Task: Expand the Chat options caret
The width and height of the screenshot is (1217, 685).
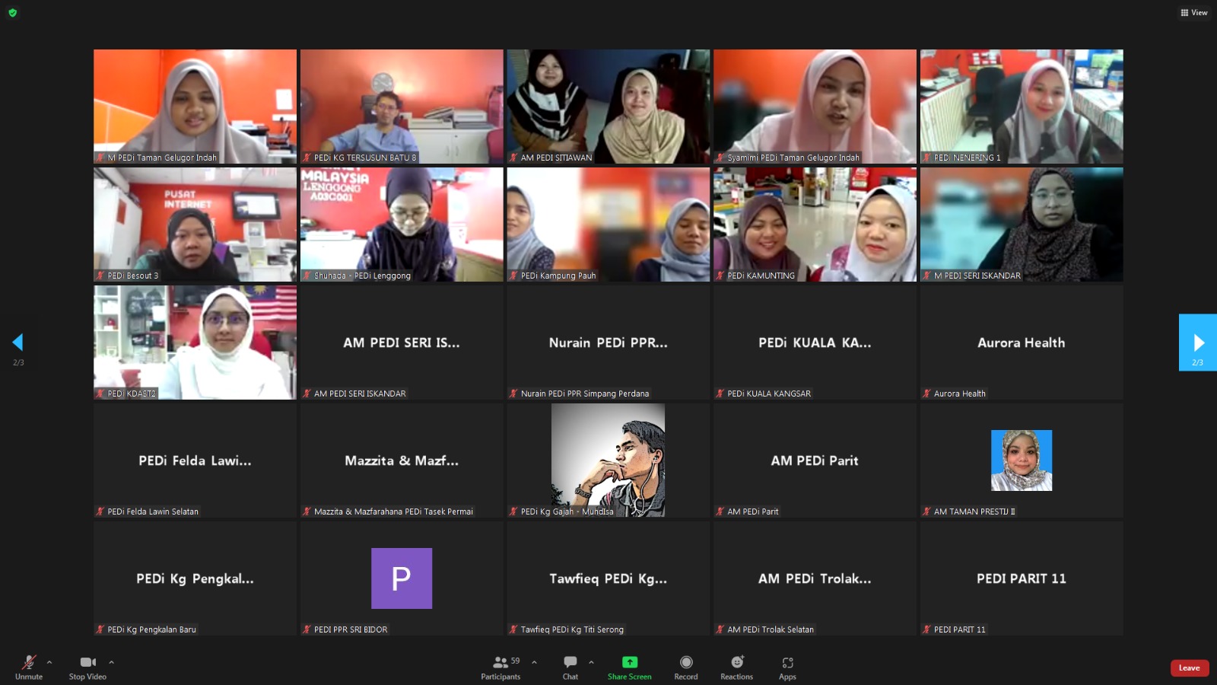Action: [x=591, y=662]
